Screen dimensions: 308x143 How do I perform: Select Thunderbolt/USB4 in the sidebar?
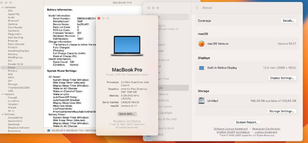pos(19,88)
